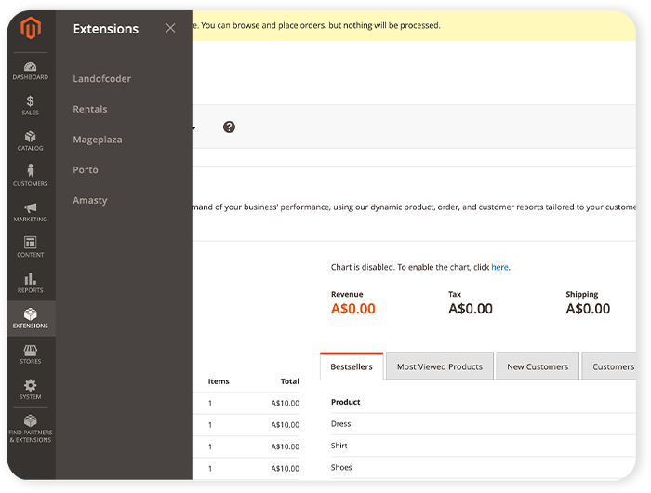Open Find Partners & Extensions icon

pos(31,427)
